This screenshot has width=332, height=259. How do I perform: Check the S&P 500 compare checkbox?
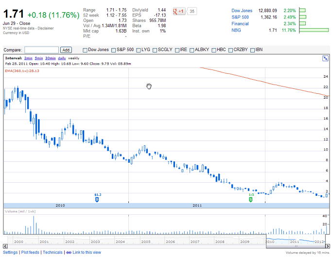pos(113,50)
